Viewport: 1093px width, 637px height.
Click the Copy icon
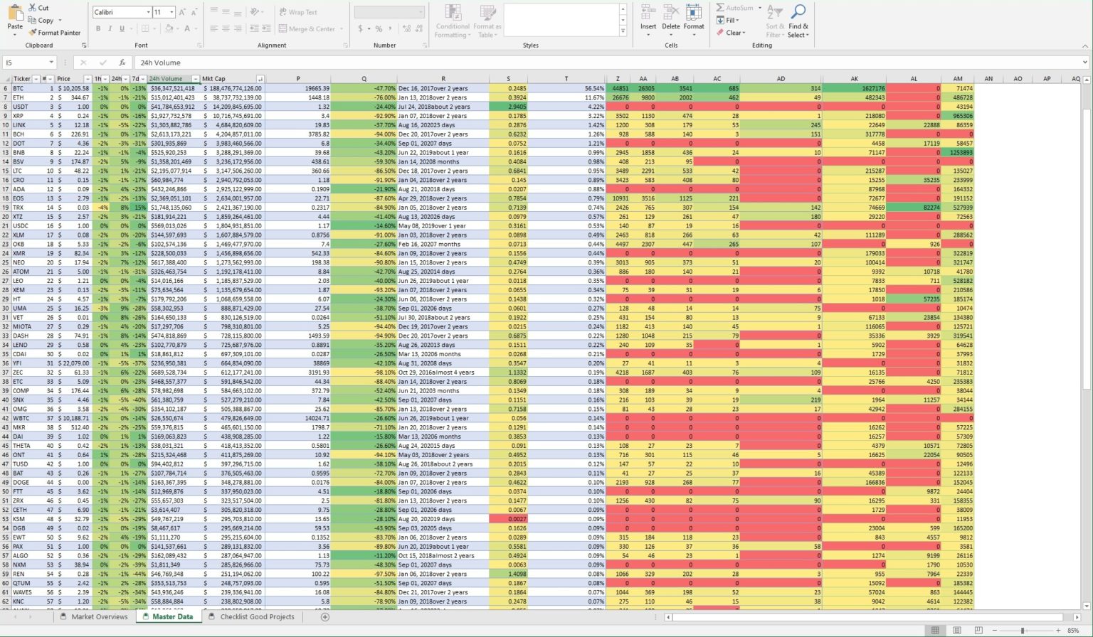pos(33,20)
